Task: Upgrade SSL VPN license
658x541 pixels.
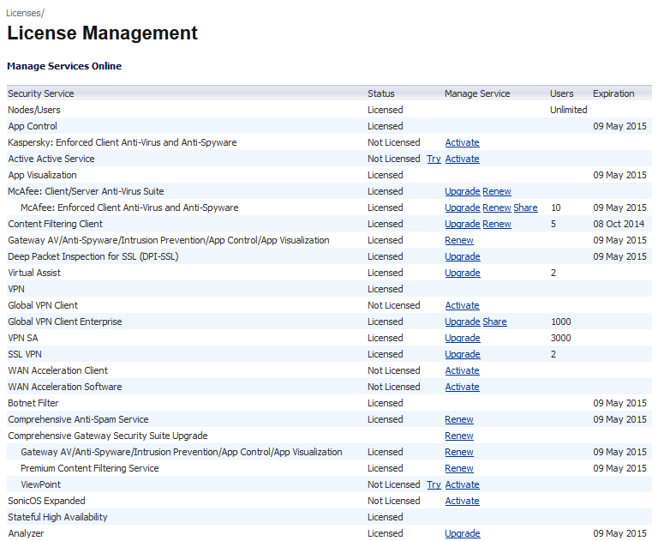Action: pos(463,354)
